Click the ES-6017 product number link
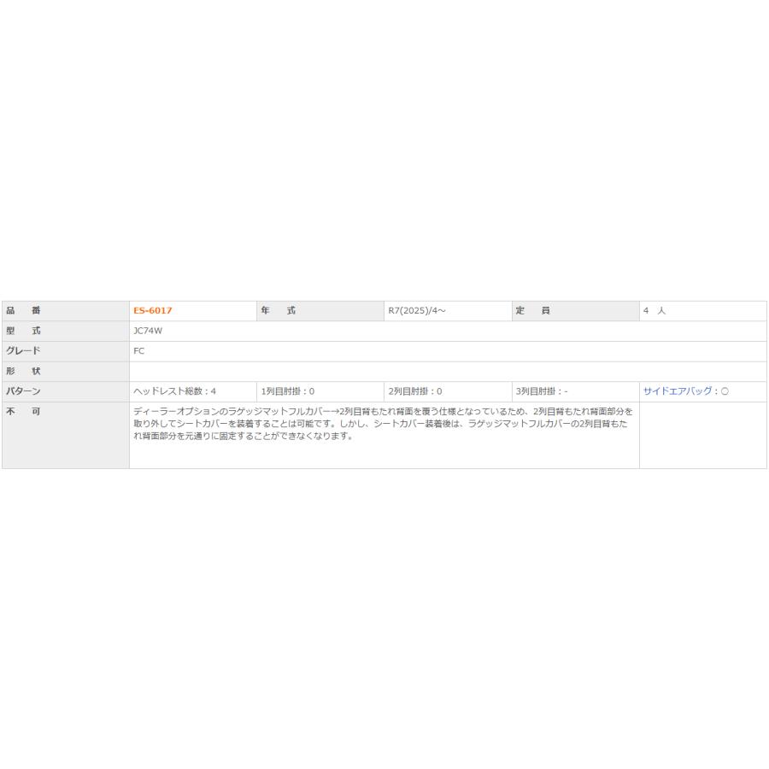Image resolution: width=769 pixels, height=769 pixels. [153, 311]
